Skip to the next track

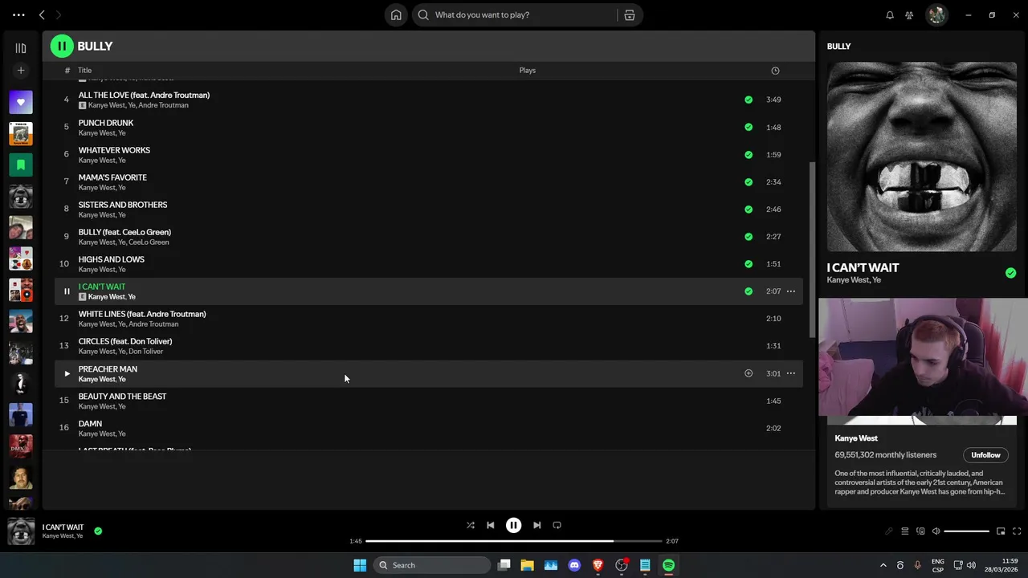[536, 525]
